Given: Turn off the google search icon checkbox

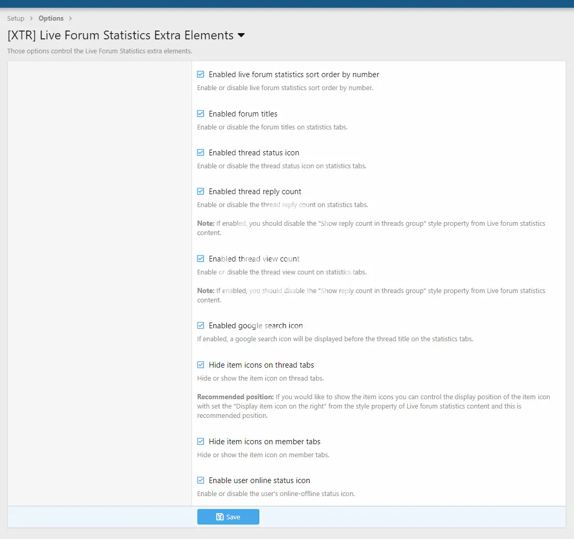Looking at the screenshot, I should (x=201, y=326).
